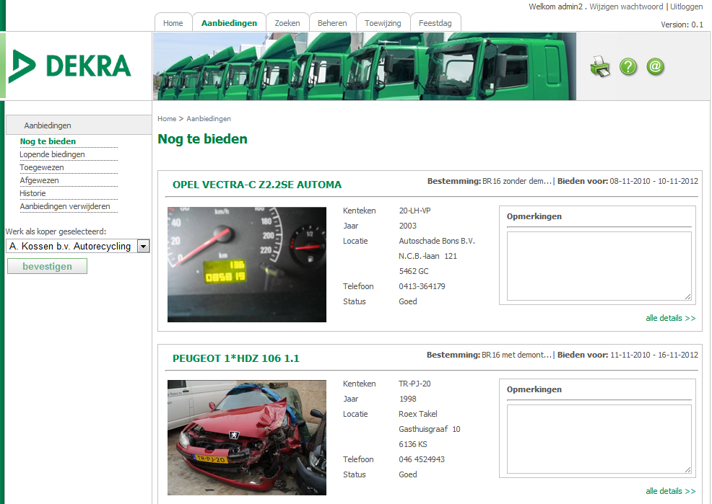Open alle details for Peugeot 106

click(671, 491)
